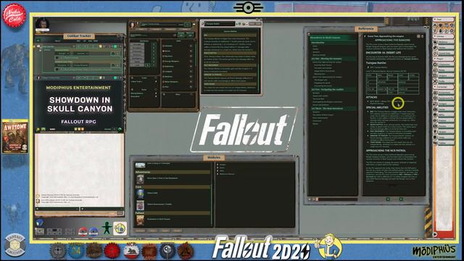Toggle the Lockpick tag skill checkbox
Viewport: 464px width, 261px height.
click(x=163, y=71)
